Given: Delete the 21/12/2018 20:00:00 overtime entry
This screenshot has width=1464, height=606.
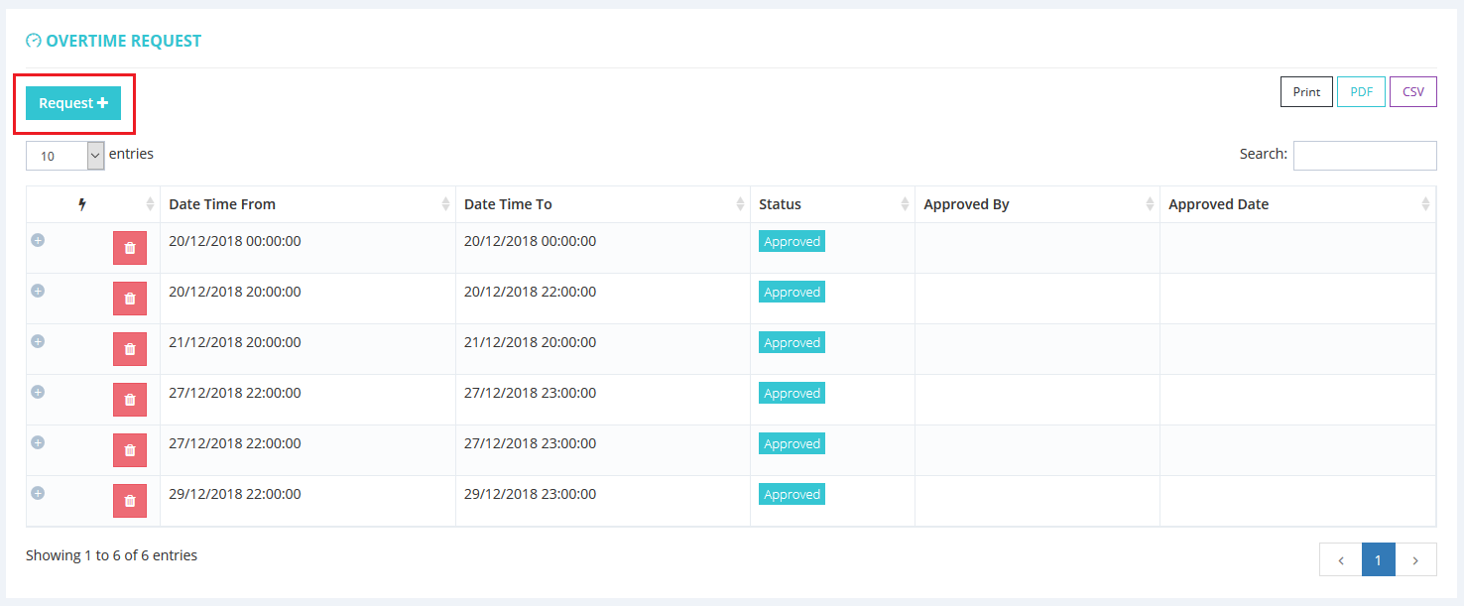Looking at the screenshot, I should coord(129,349).
